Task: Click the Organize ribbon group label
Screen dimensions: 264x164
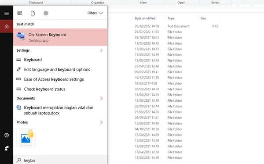Action: click(x=98, y=3)
